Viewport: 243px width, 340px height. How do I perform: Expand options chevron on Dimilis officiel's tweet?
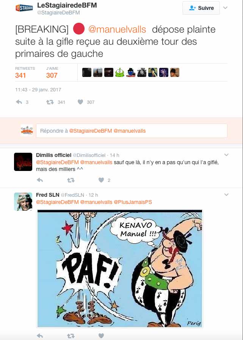(x=226, y=155)
